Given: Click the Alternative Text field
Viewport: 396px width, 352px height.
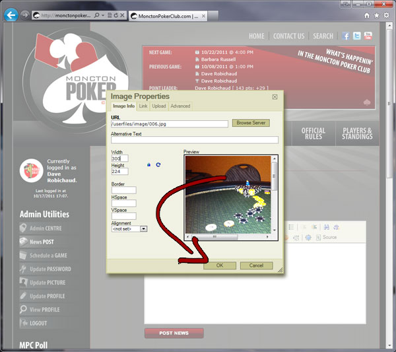Looking at the screenshot, I should [195, 140].
